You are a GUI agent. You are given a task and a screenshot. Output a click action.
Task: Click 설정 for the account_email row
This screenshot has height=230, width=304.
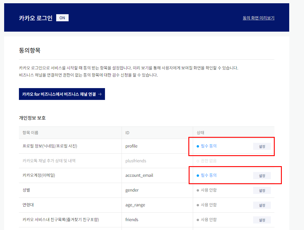click(x=262, y=176)
